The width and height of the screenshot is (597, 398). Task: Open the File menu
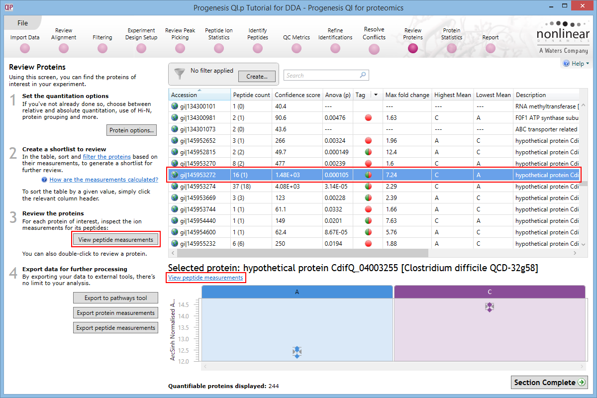point(23,23)
